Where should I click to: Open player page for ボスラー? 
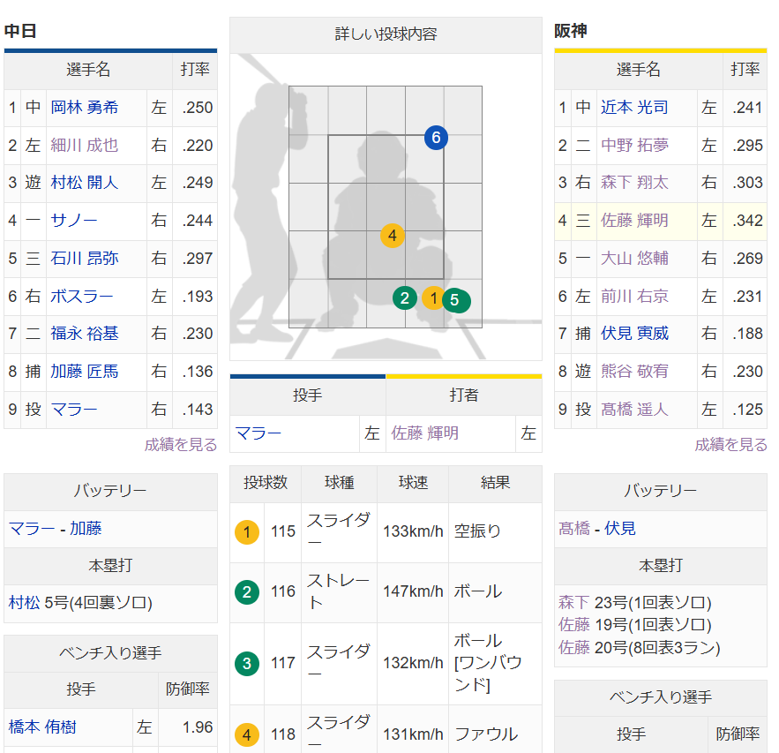[x=82, y=297]
